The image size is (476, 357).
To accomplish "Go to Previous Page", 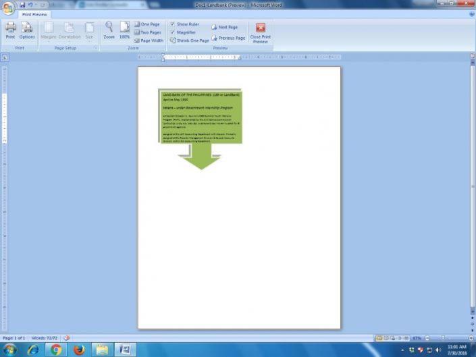I will tap(228, 38).
